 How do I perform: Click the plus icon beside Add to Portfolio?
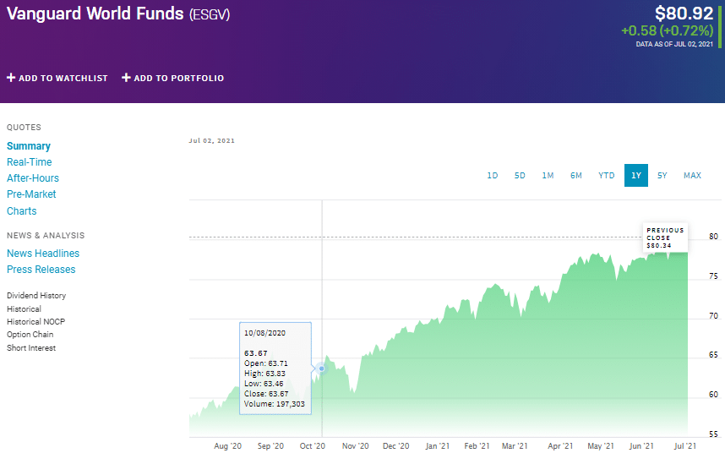click(x=126, y=78)
